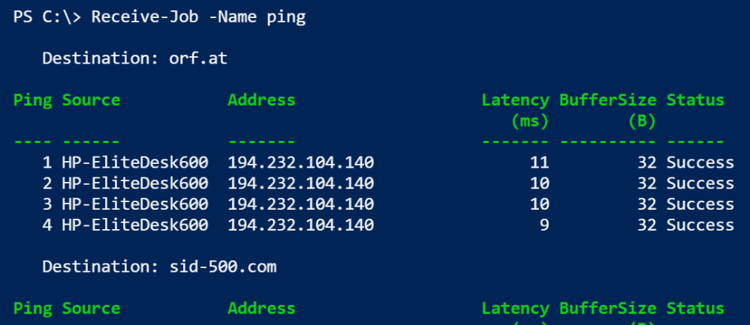
Task: Click the Latency header in the orf.at table
Action: (x=515, y=100)
